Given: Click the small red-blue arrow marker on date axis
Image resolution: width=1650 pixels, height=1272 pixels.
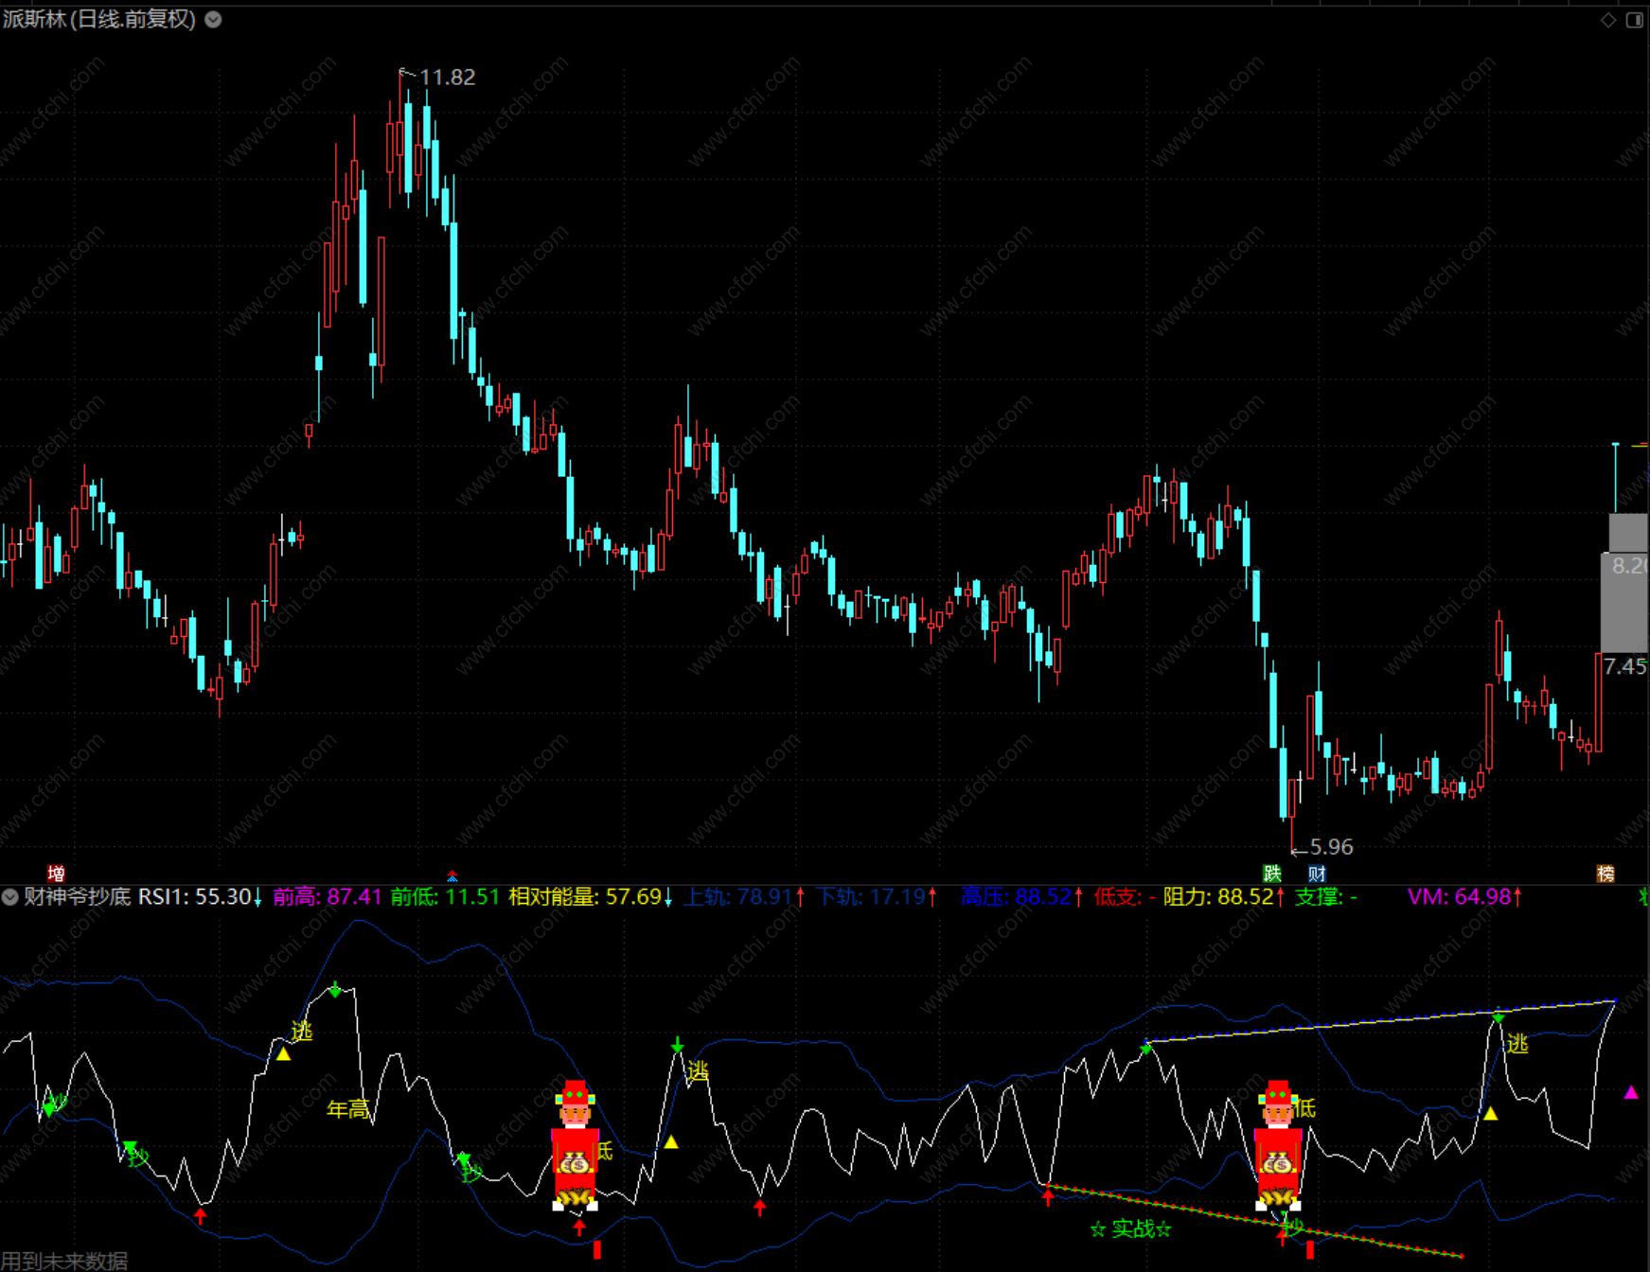Looking at the screenshot, I should (x=452, y=876).
